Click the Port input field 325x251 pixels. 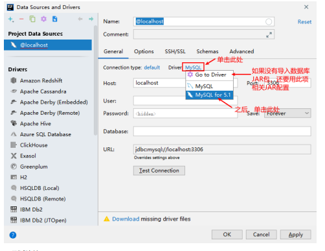coord(287,83)
